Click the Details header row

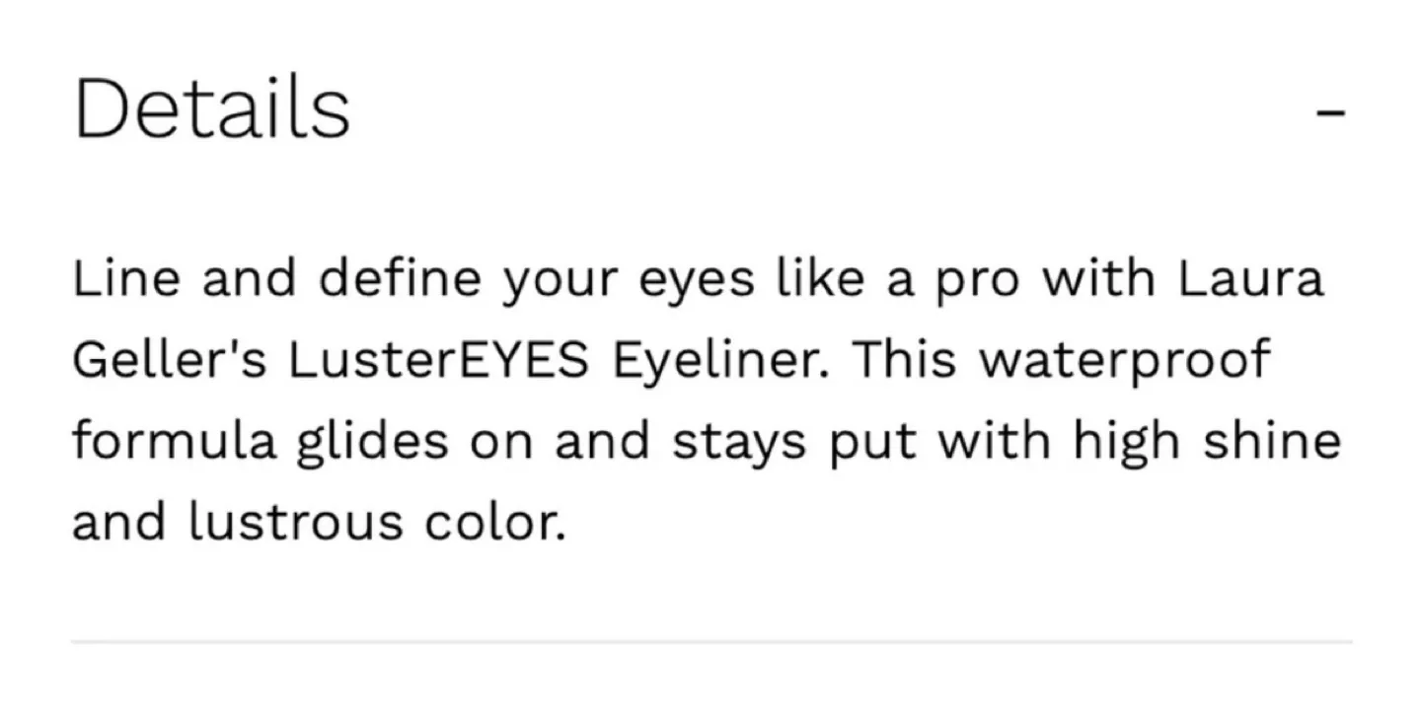[691, 107]
